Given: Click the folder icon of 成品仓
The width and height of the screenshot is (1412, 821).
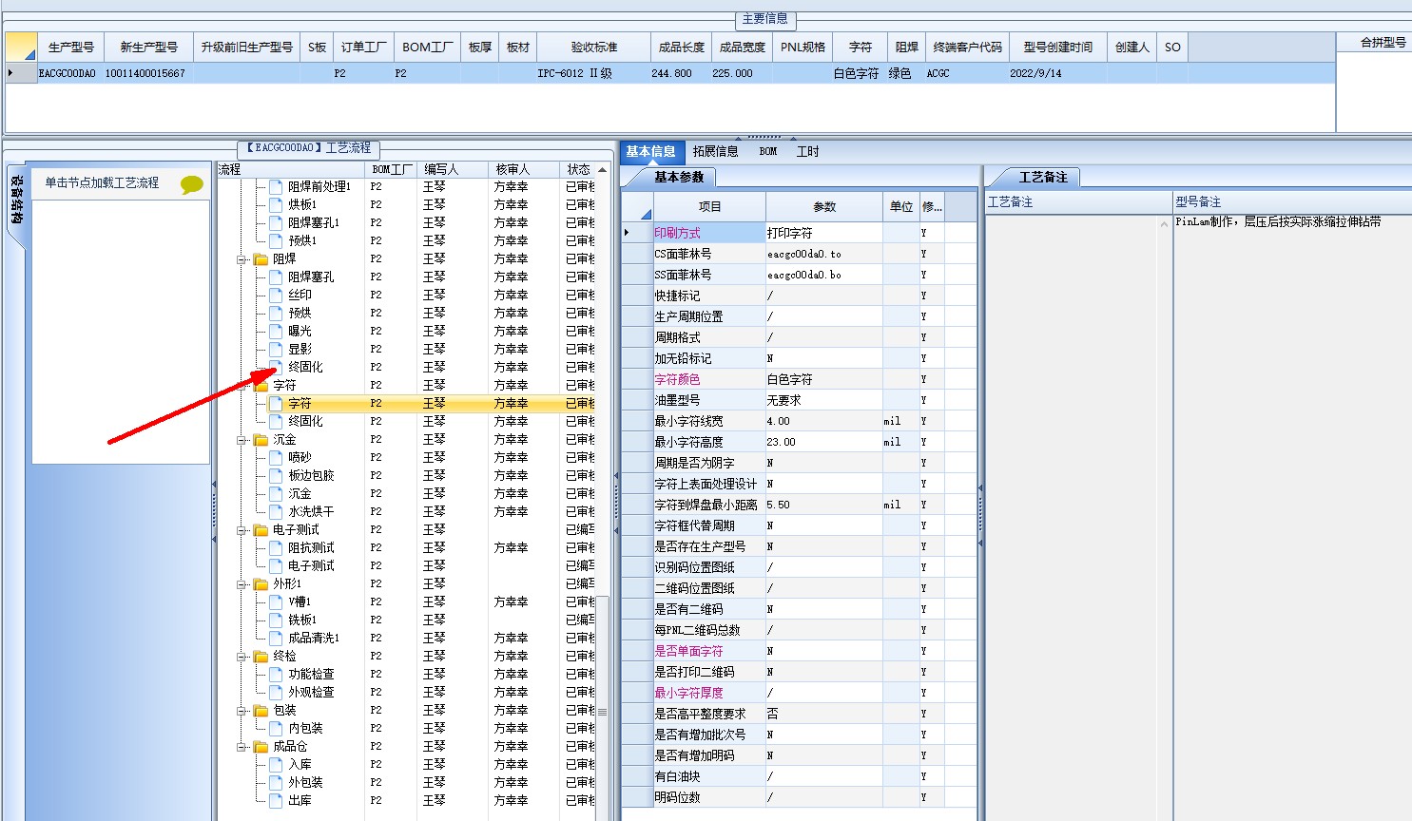Looking at the screenshot, I should click(261, 746).
